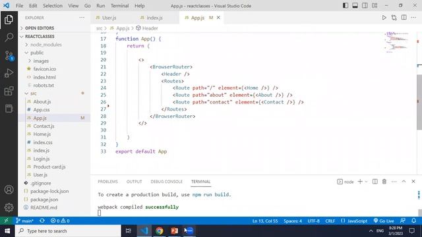Switch to the index.js editor tab
The image size is (422, 237).
[154, 18]
